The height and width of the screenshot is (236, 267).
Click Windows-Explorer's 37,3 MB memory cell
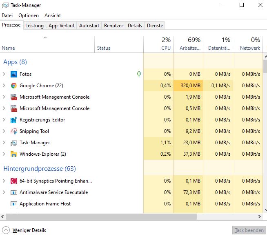click(188, 154)
